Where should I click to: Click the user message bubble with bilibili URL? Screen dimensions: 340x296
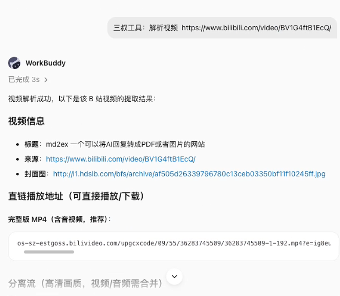coord(222,28)
